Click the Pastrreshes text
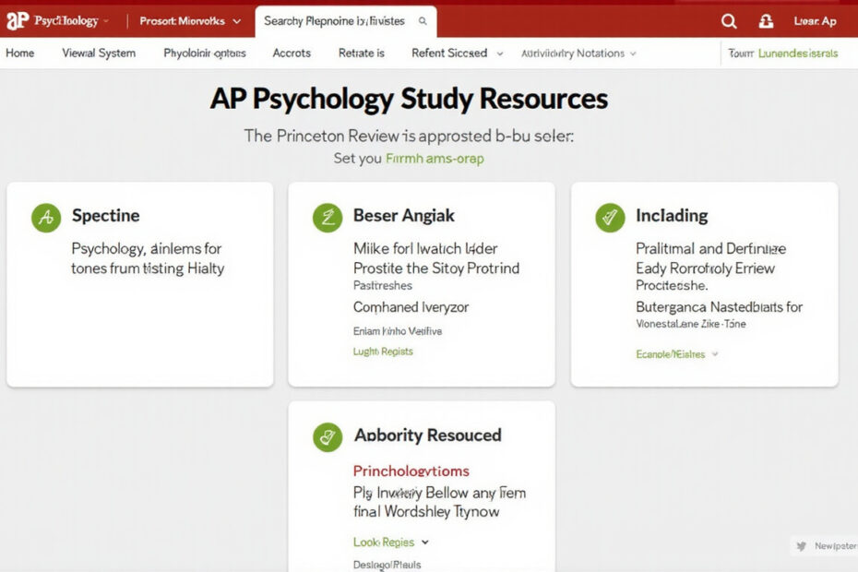858x572 pixels. pyautogui.click(x=383, y=285)
